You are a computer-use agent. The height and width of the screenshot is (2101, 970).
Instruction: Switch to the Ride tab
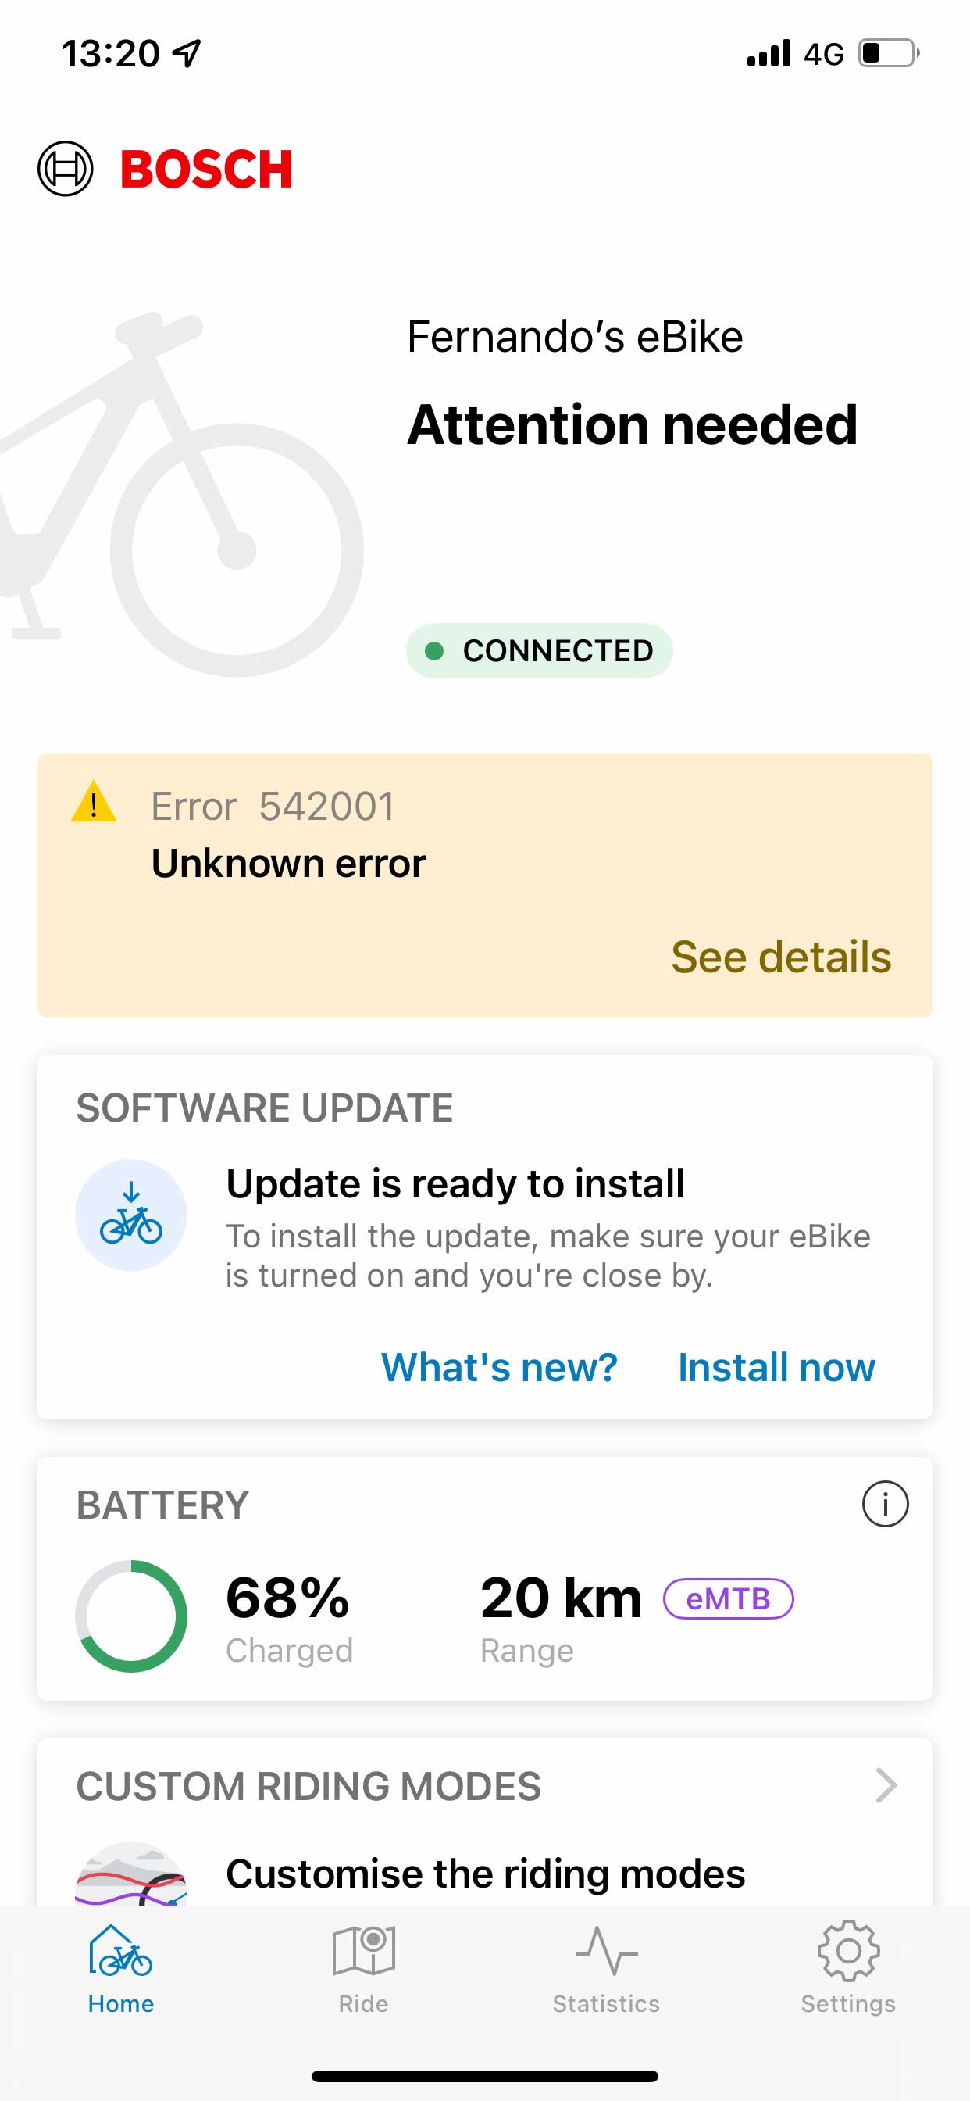coord(363,1967)
